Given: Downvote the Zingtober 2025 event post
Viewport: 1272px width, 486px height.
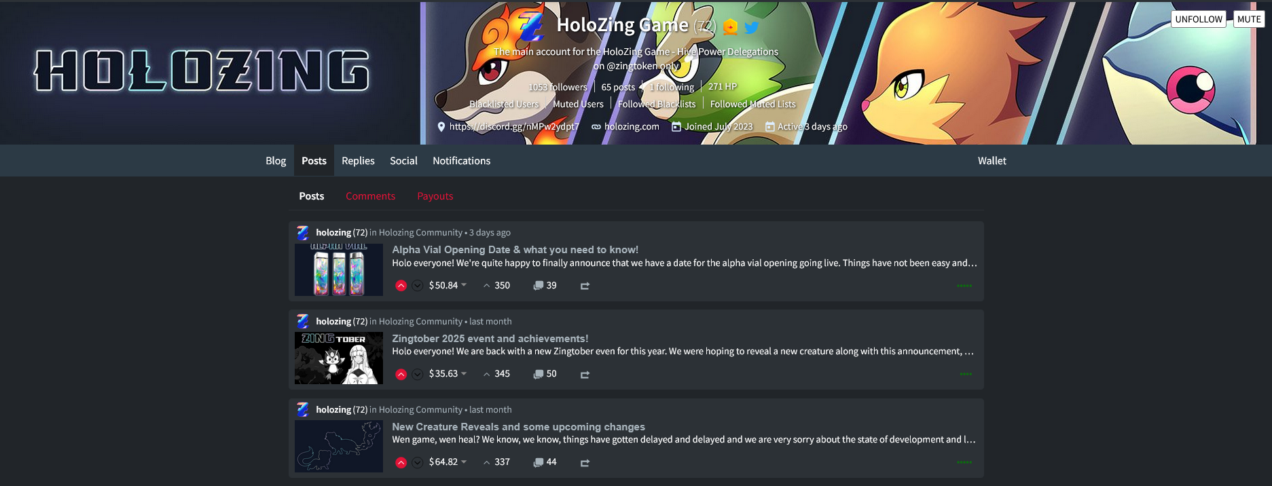Looking at the screenshot, I should (418, 374).
